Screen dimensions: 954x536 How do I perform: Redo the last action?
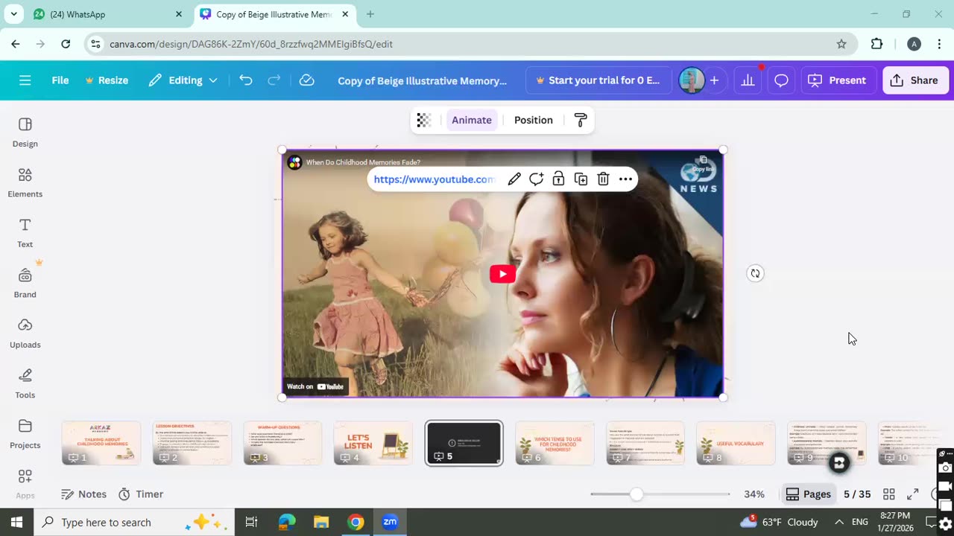point(274,80)
